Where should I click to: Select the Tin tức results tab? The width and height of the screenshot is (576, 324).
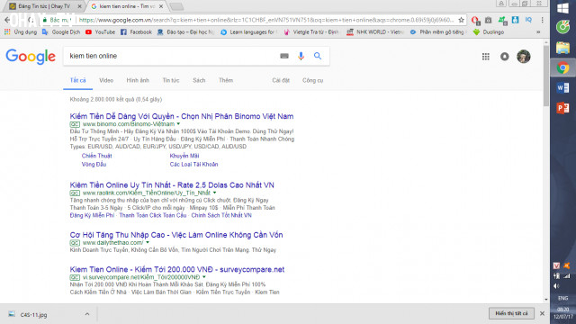[x=171, y=80]
